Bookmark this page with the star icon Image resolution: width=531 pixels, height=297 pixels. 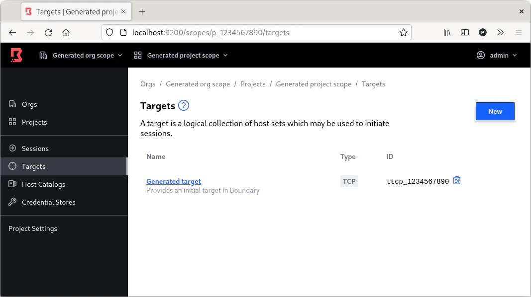[403, 33]
